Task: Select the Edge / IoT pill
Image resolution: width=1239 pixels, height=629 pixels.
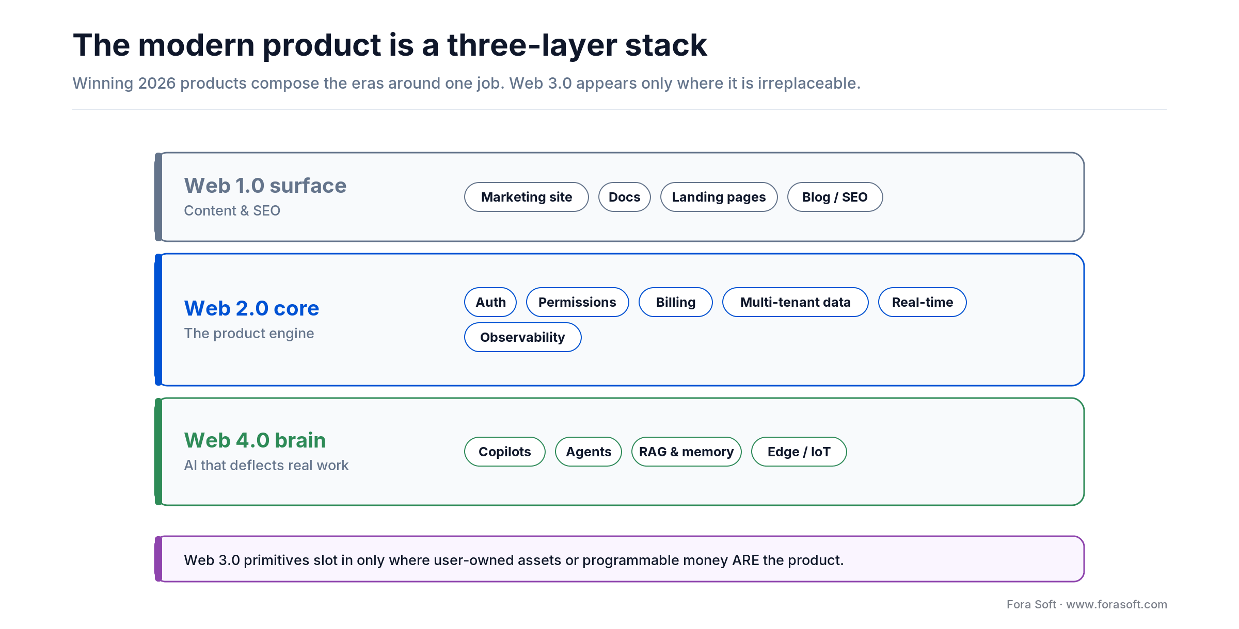Action: (x=799, y=452)
